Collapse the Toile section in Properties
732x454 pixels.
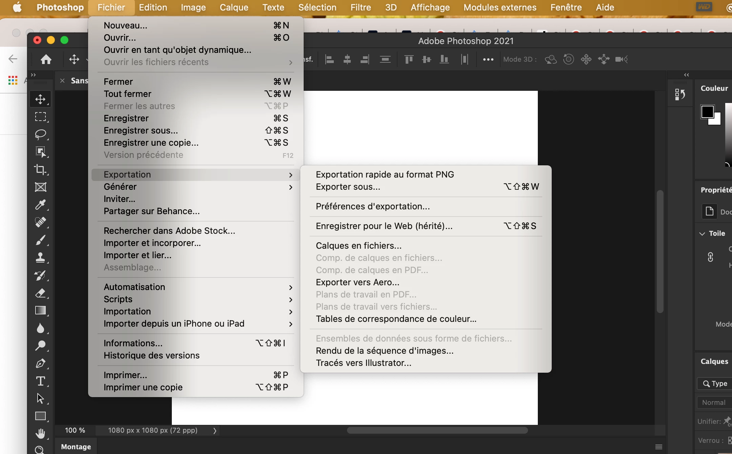[x=702, y=234]
